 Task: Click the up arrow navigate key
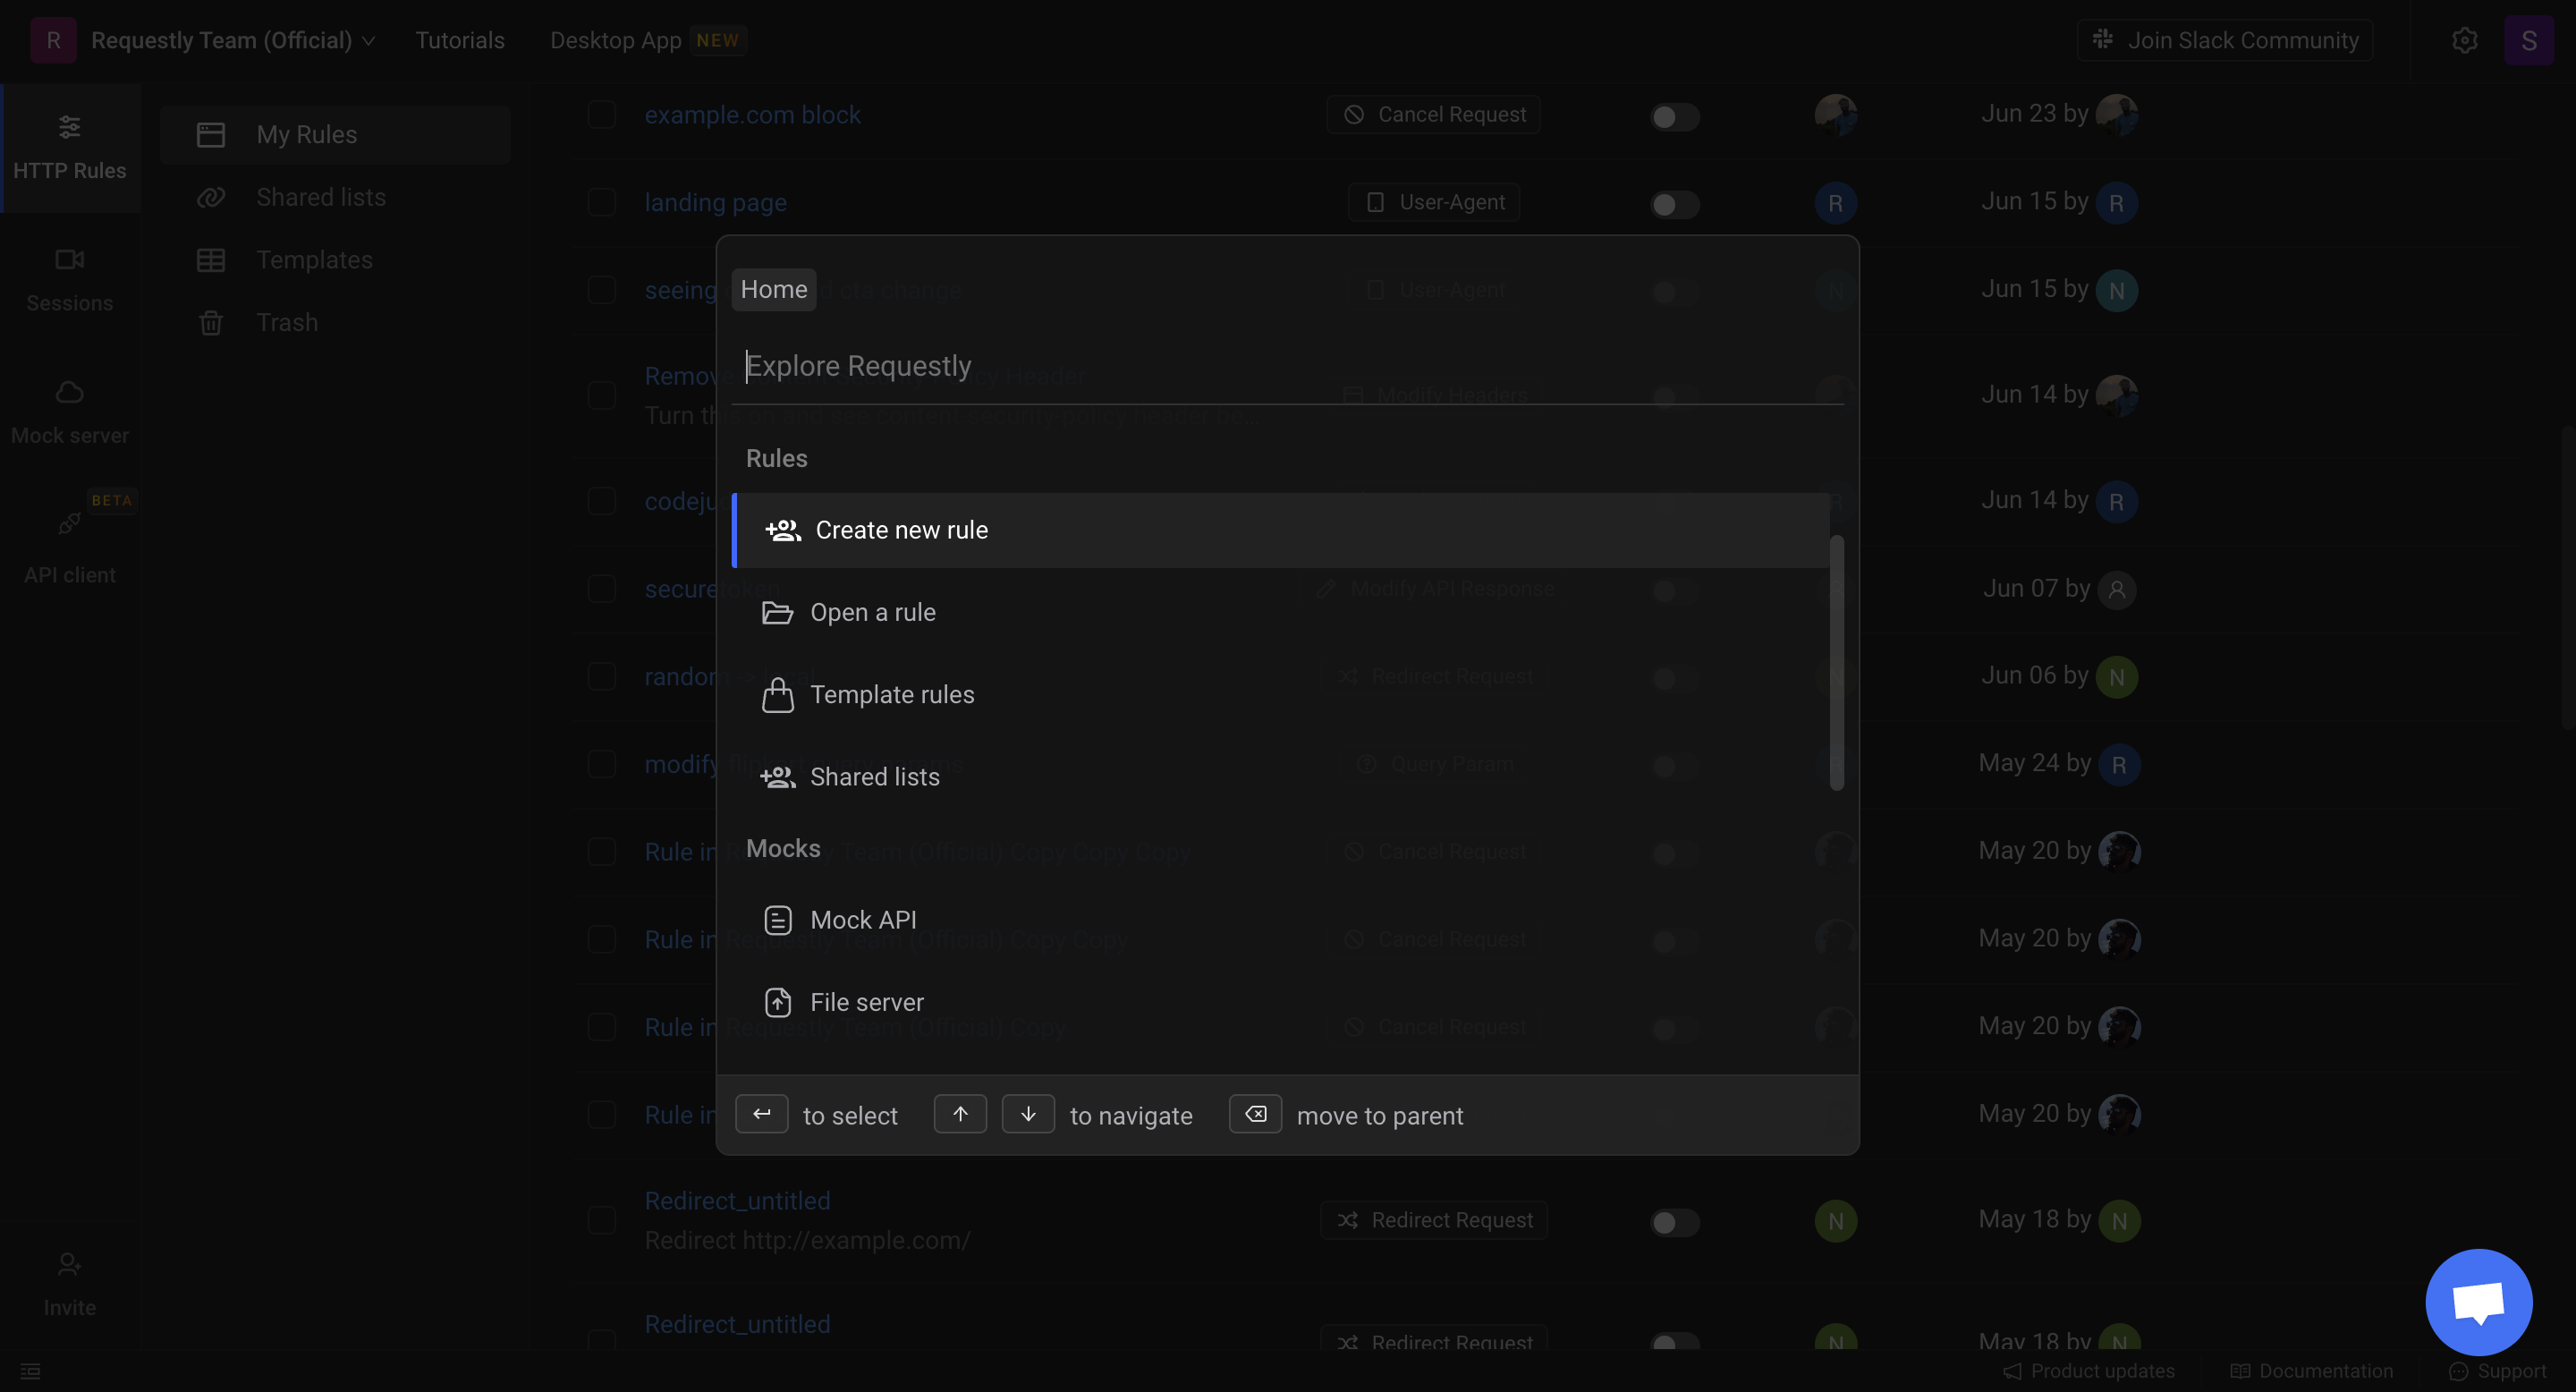pos(960,1114)
